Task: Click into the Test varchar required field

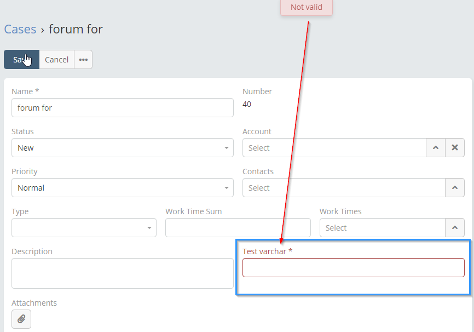Action: 354,267
